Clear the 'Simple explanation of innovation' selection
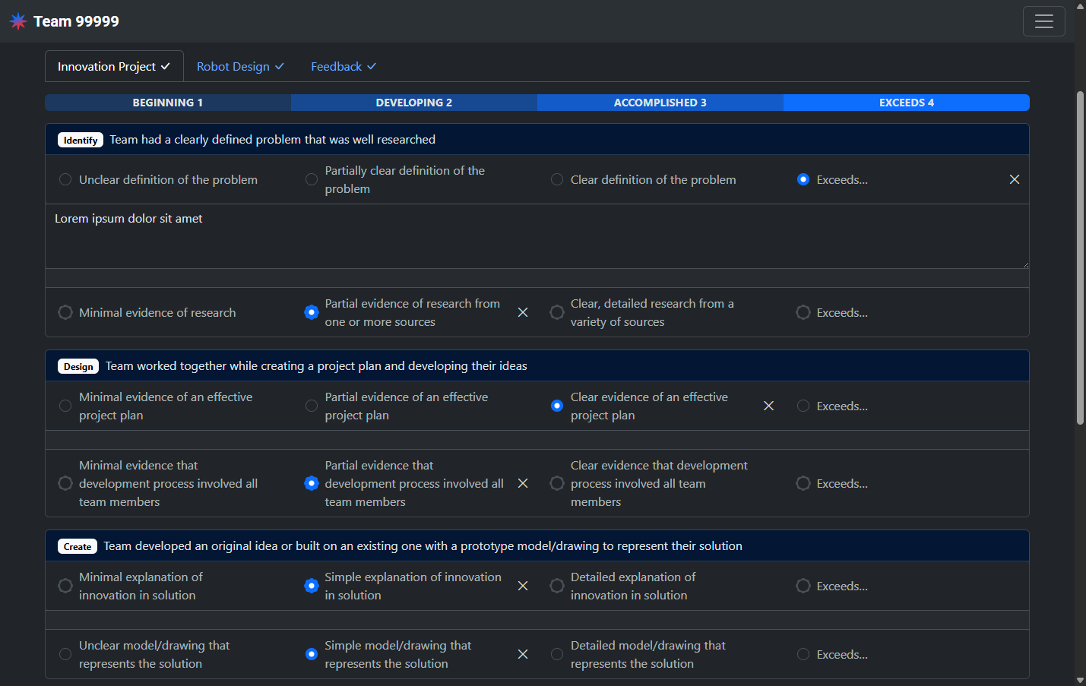 tap(523, 586)
